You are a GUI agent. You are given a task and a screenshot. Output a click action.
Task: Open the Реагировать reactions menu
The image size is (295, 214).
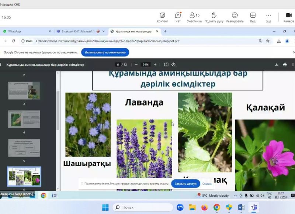coord(235,17)
